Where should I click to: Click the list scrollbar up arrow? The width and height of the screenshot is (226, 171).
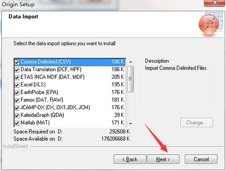pos(131,62)
